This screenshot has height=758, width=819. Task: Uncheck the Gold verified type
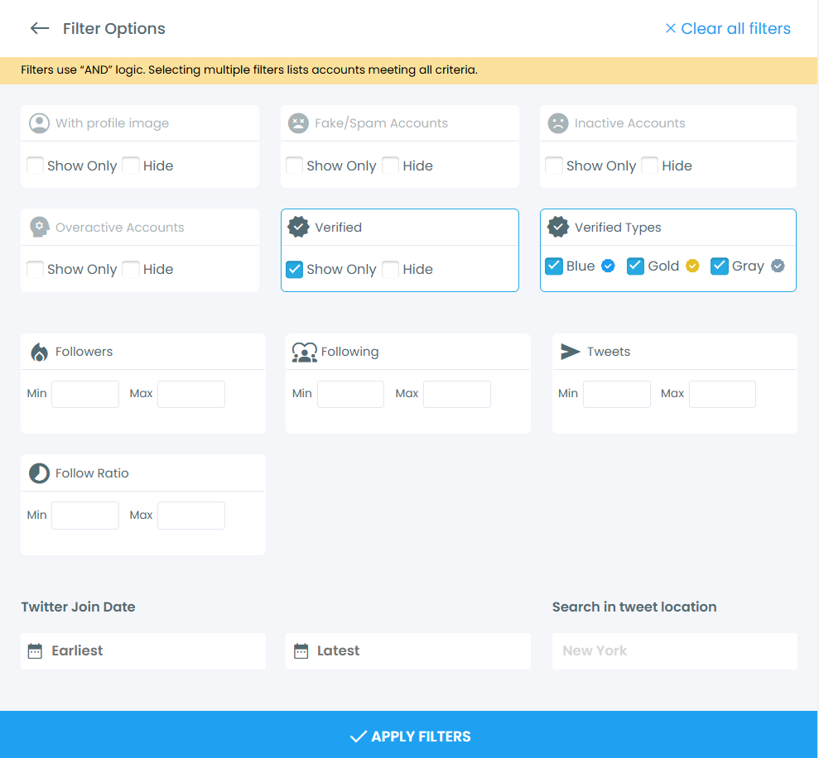click(x=635, y=266)
